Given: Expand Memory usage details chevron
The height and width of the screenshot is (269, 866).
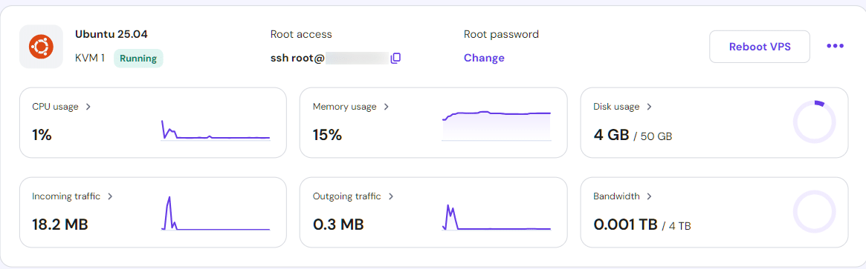Looking at the screenshot, I should 386,107.
